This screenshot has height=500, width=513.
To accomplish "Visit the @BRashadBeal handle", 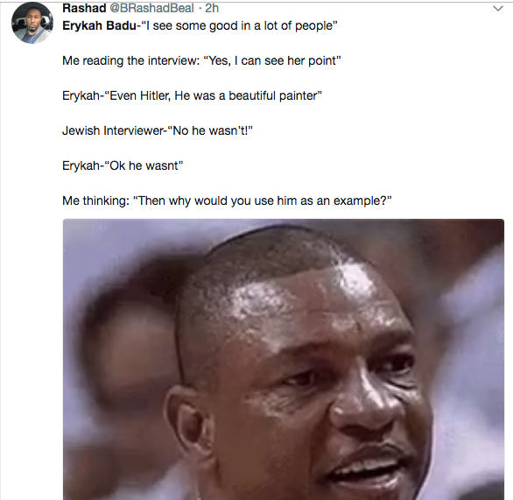I will point(151,8).
